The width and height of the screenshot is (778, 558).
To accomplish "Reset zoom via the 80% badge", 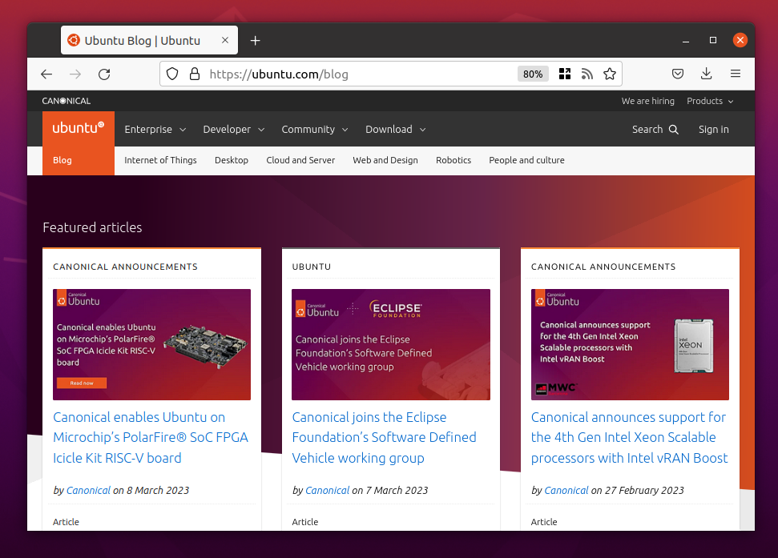I will tap(533, 74).
